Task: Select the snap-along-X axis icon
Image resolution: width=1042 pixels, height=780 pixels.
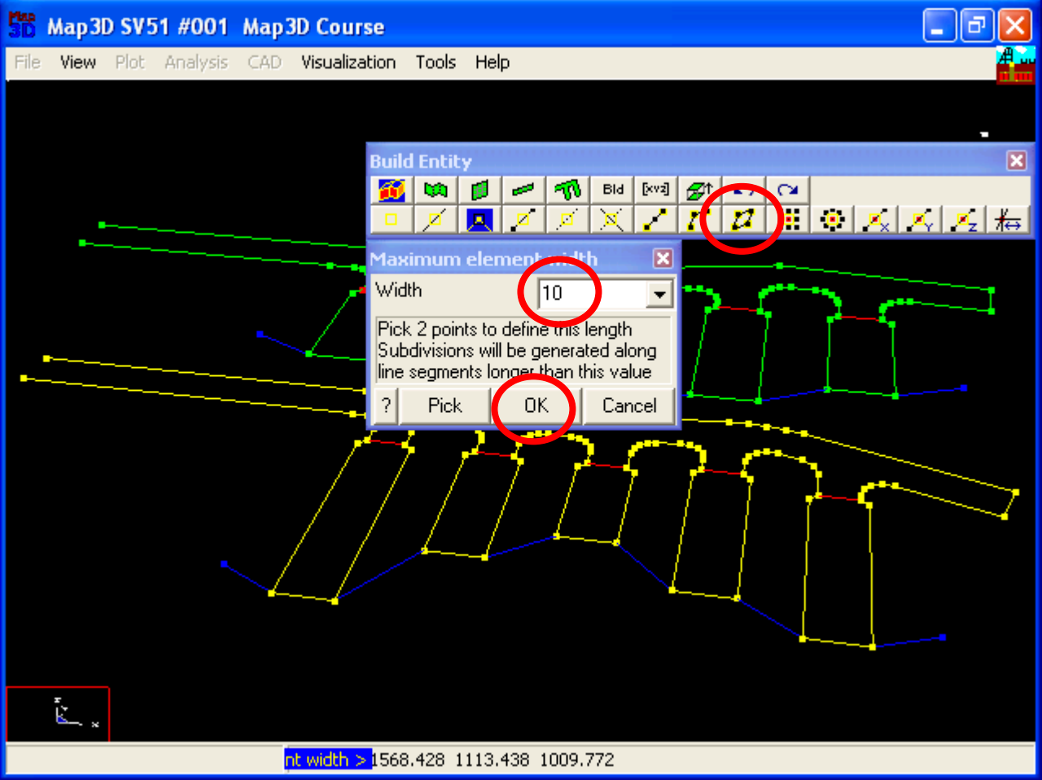Action: pyautogui.click(x=876, y=219)
